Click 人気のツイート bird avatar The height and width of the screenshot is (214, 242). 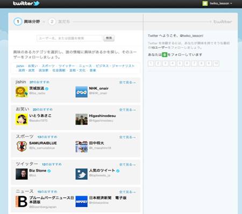[x=81, y=174]
